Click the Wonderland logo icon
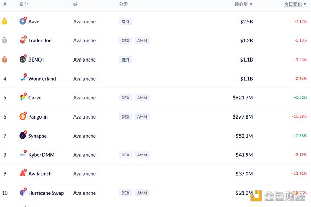Viewport: 311px width, 207px height. pos(22,79)
